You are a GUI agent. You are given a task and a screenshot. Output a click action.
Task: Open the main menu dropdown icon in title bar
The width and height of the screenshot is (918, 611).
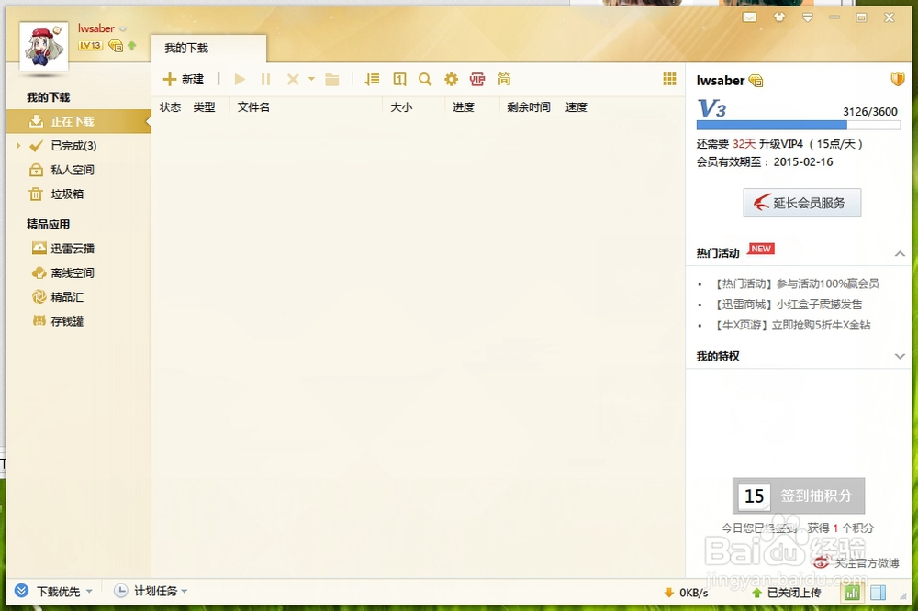coord(807,17)
